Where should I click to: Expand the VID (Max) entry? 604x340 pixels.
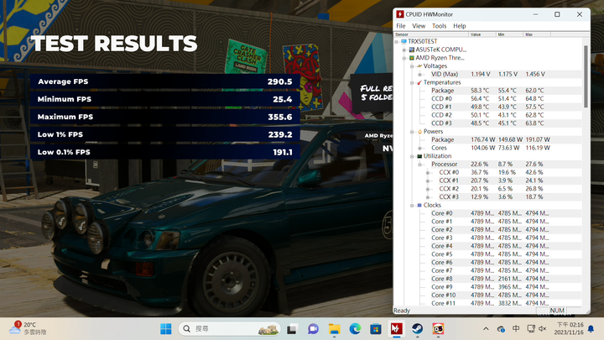pyautogui.click(x=420, y=75)
